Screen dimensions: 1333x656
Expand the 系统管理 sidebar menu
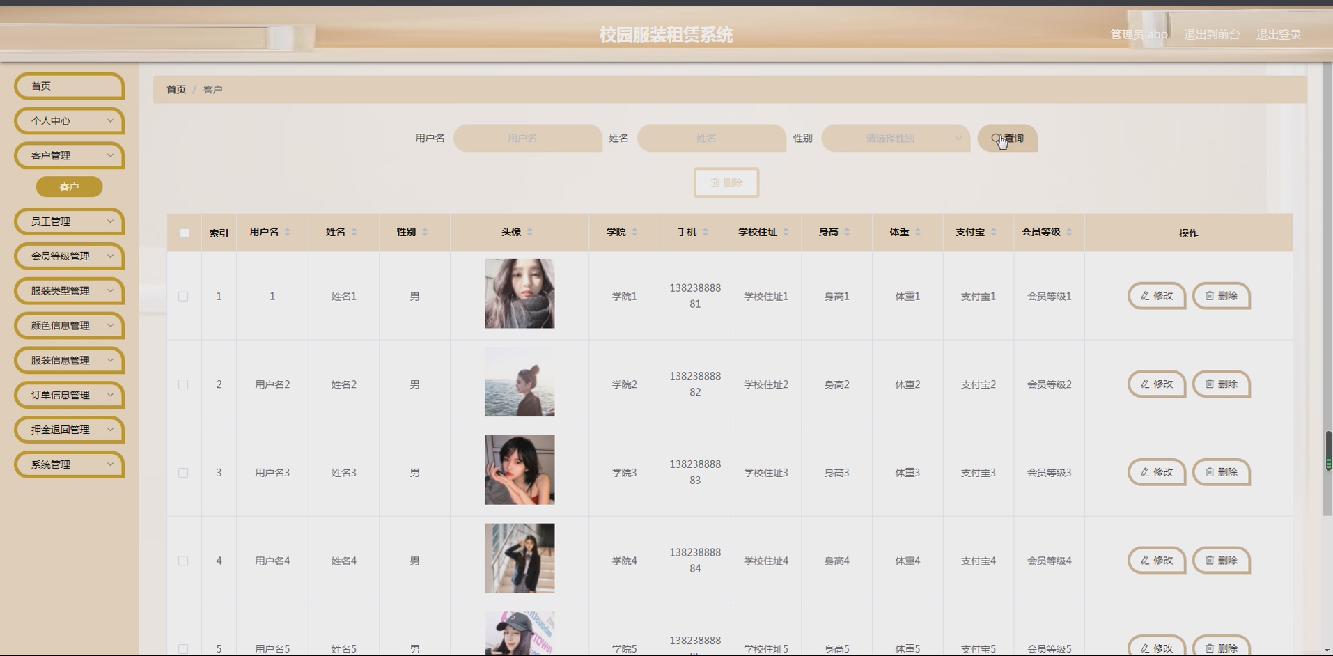(x=70, y=464)
